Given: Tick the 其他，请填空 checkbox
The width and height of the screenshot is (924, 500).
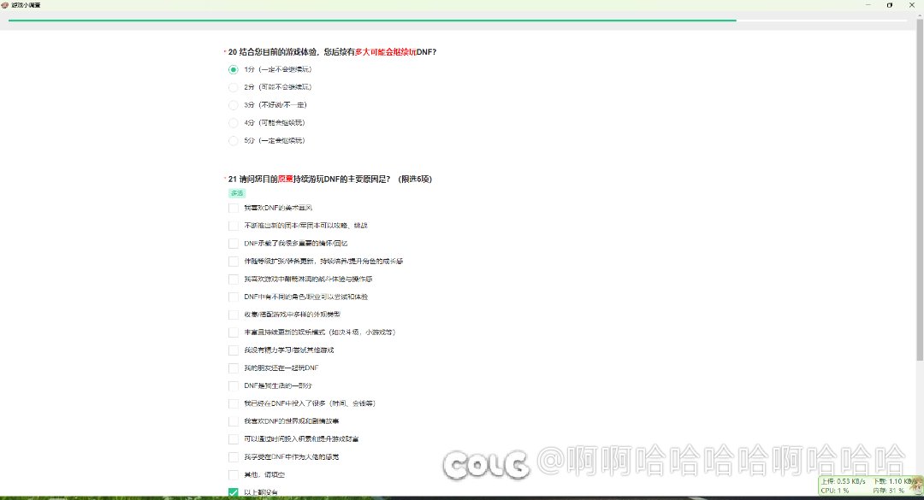Looking at the screenshot, I should (x=234, y=474).
